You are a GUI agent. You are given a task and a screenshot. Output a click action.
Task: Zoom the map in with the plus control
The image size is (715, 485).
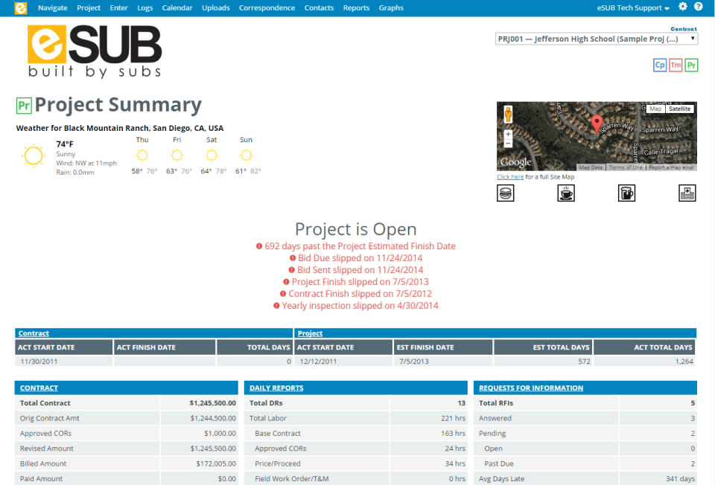507,134
